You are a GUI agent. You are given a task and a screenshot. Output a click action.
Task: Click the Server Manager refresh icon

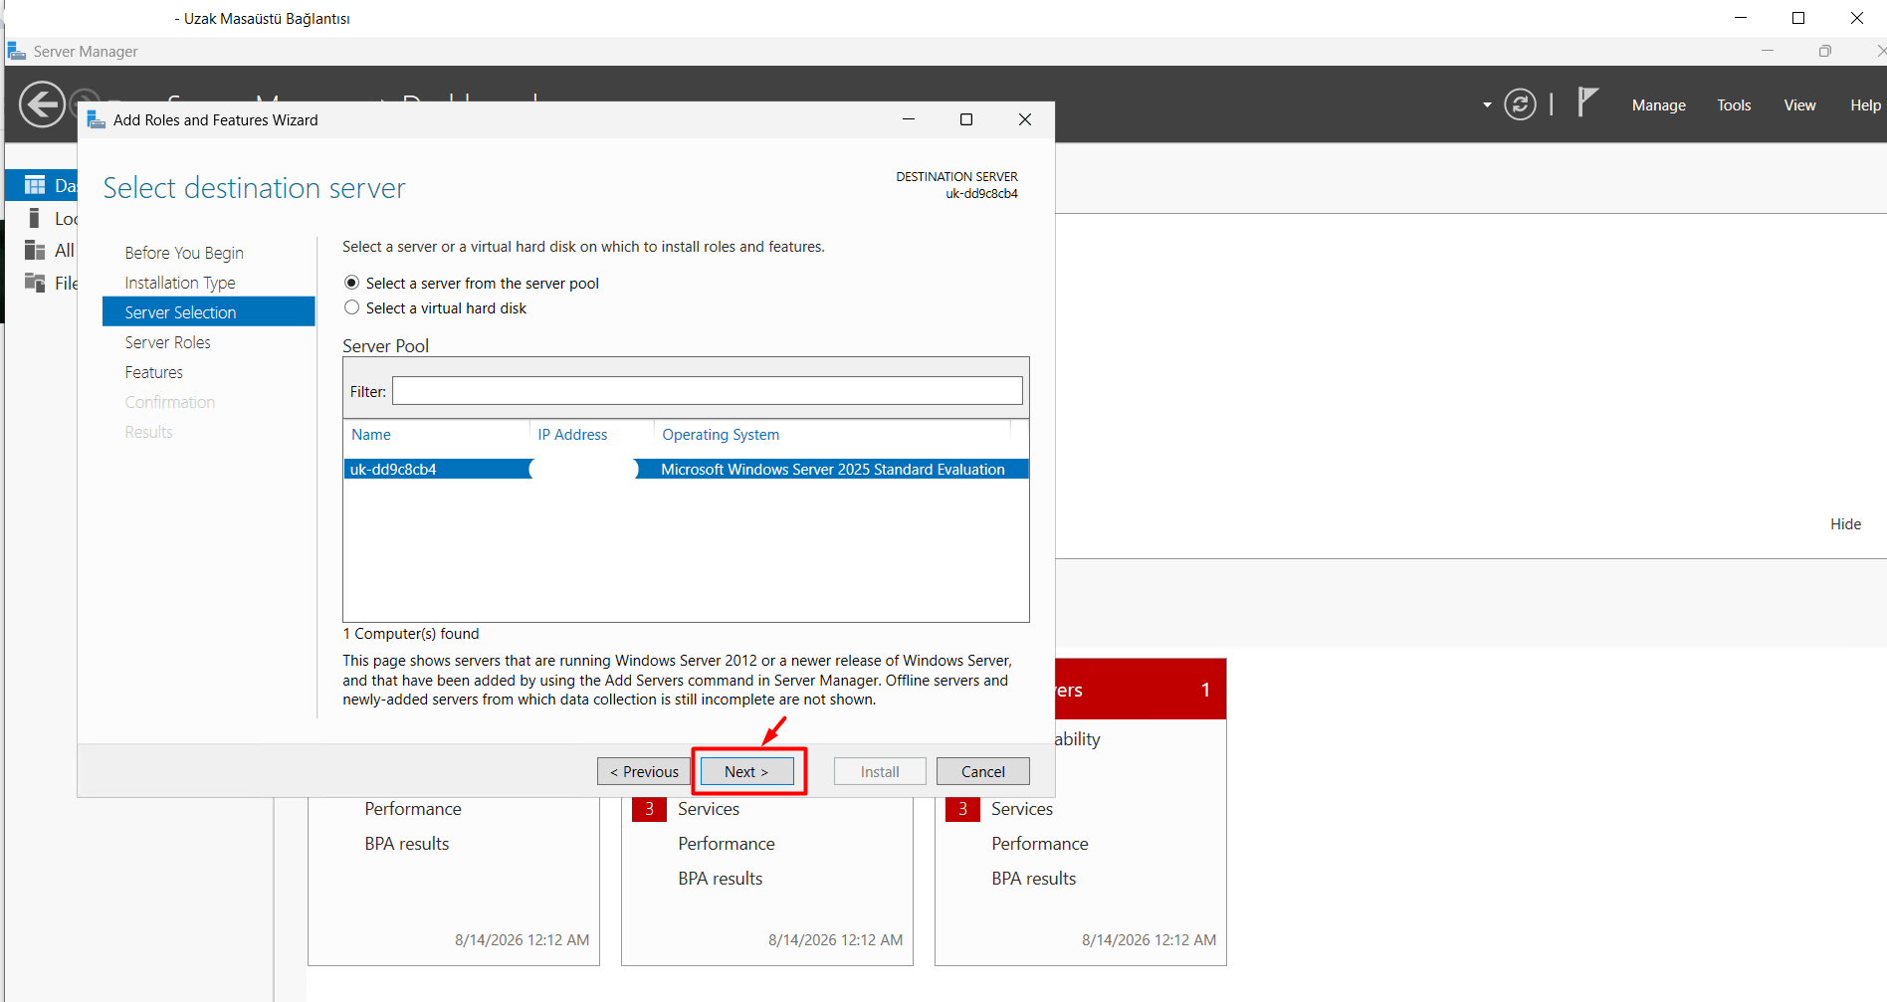click(1520, 104)
